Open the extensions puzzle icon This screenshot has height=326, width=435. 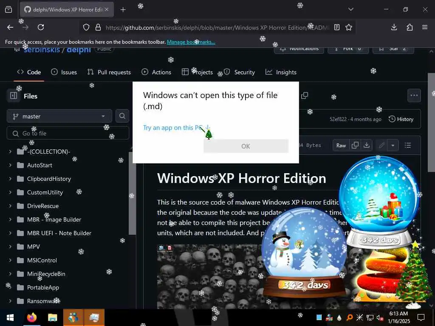(410, 27)
